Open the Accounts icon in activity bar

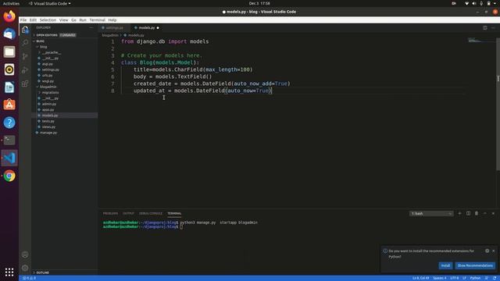(25, 254)
